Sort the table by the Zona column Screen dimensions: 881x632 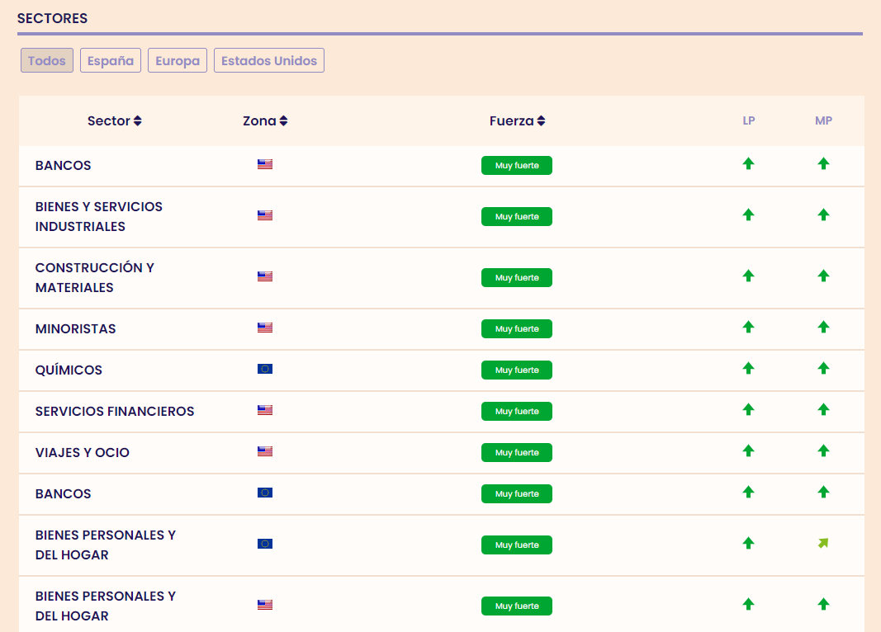point(265,120)
